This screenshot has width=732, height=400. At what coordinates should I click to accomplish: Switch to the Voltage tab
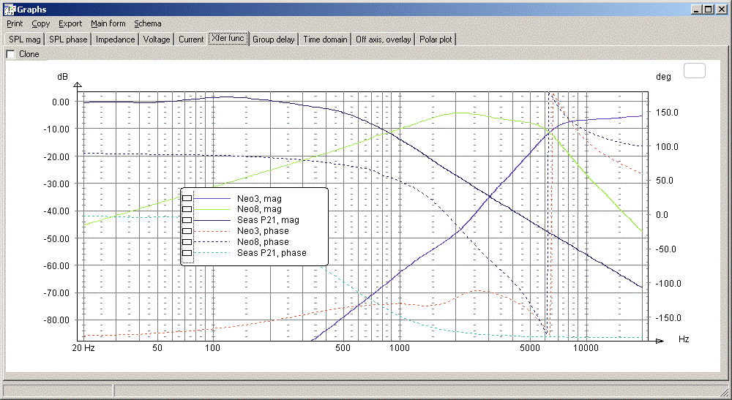[x=157, y=39]
